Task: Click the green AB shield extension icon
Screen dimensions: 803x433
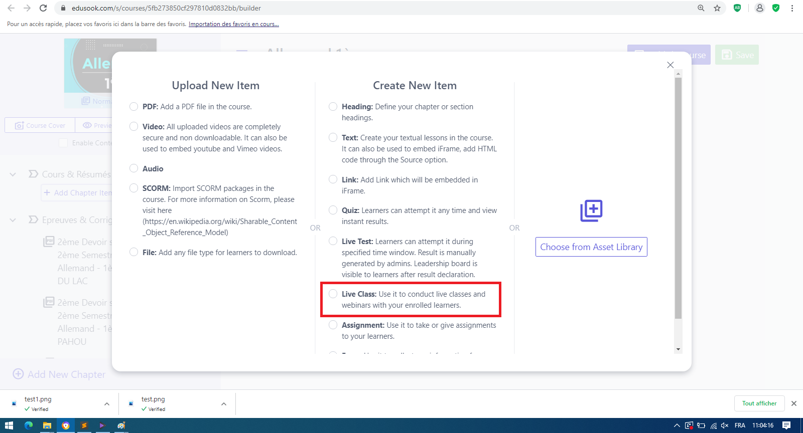Action: (737, 8)
